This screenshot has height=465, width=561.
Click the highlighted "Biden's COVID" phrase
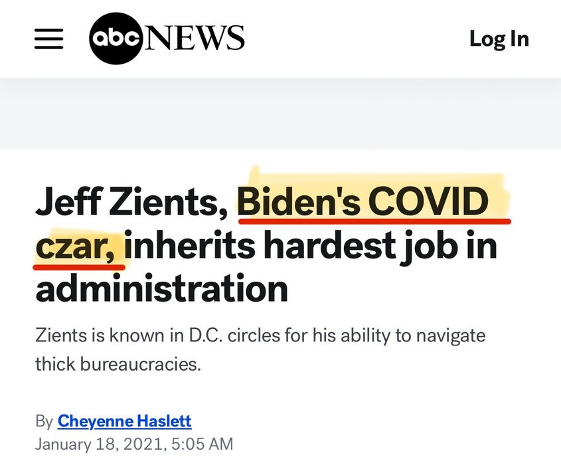point(363,201)
